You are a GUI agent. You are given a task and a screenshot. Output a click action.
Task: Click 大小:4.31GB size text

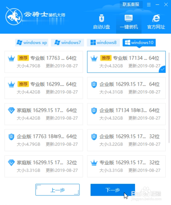pos(111,92)
